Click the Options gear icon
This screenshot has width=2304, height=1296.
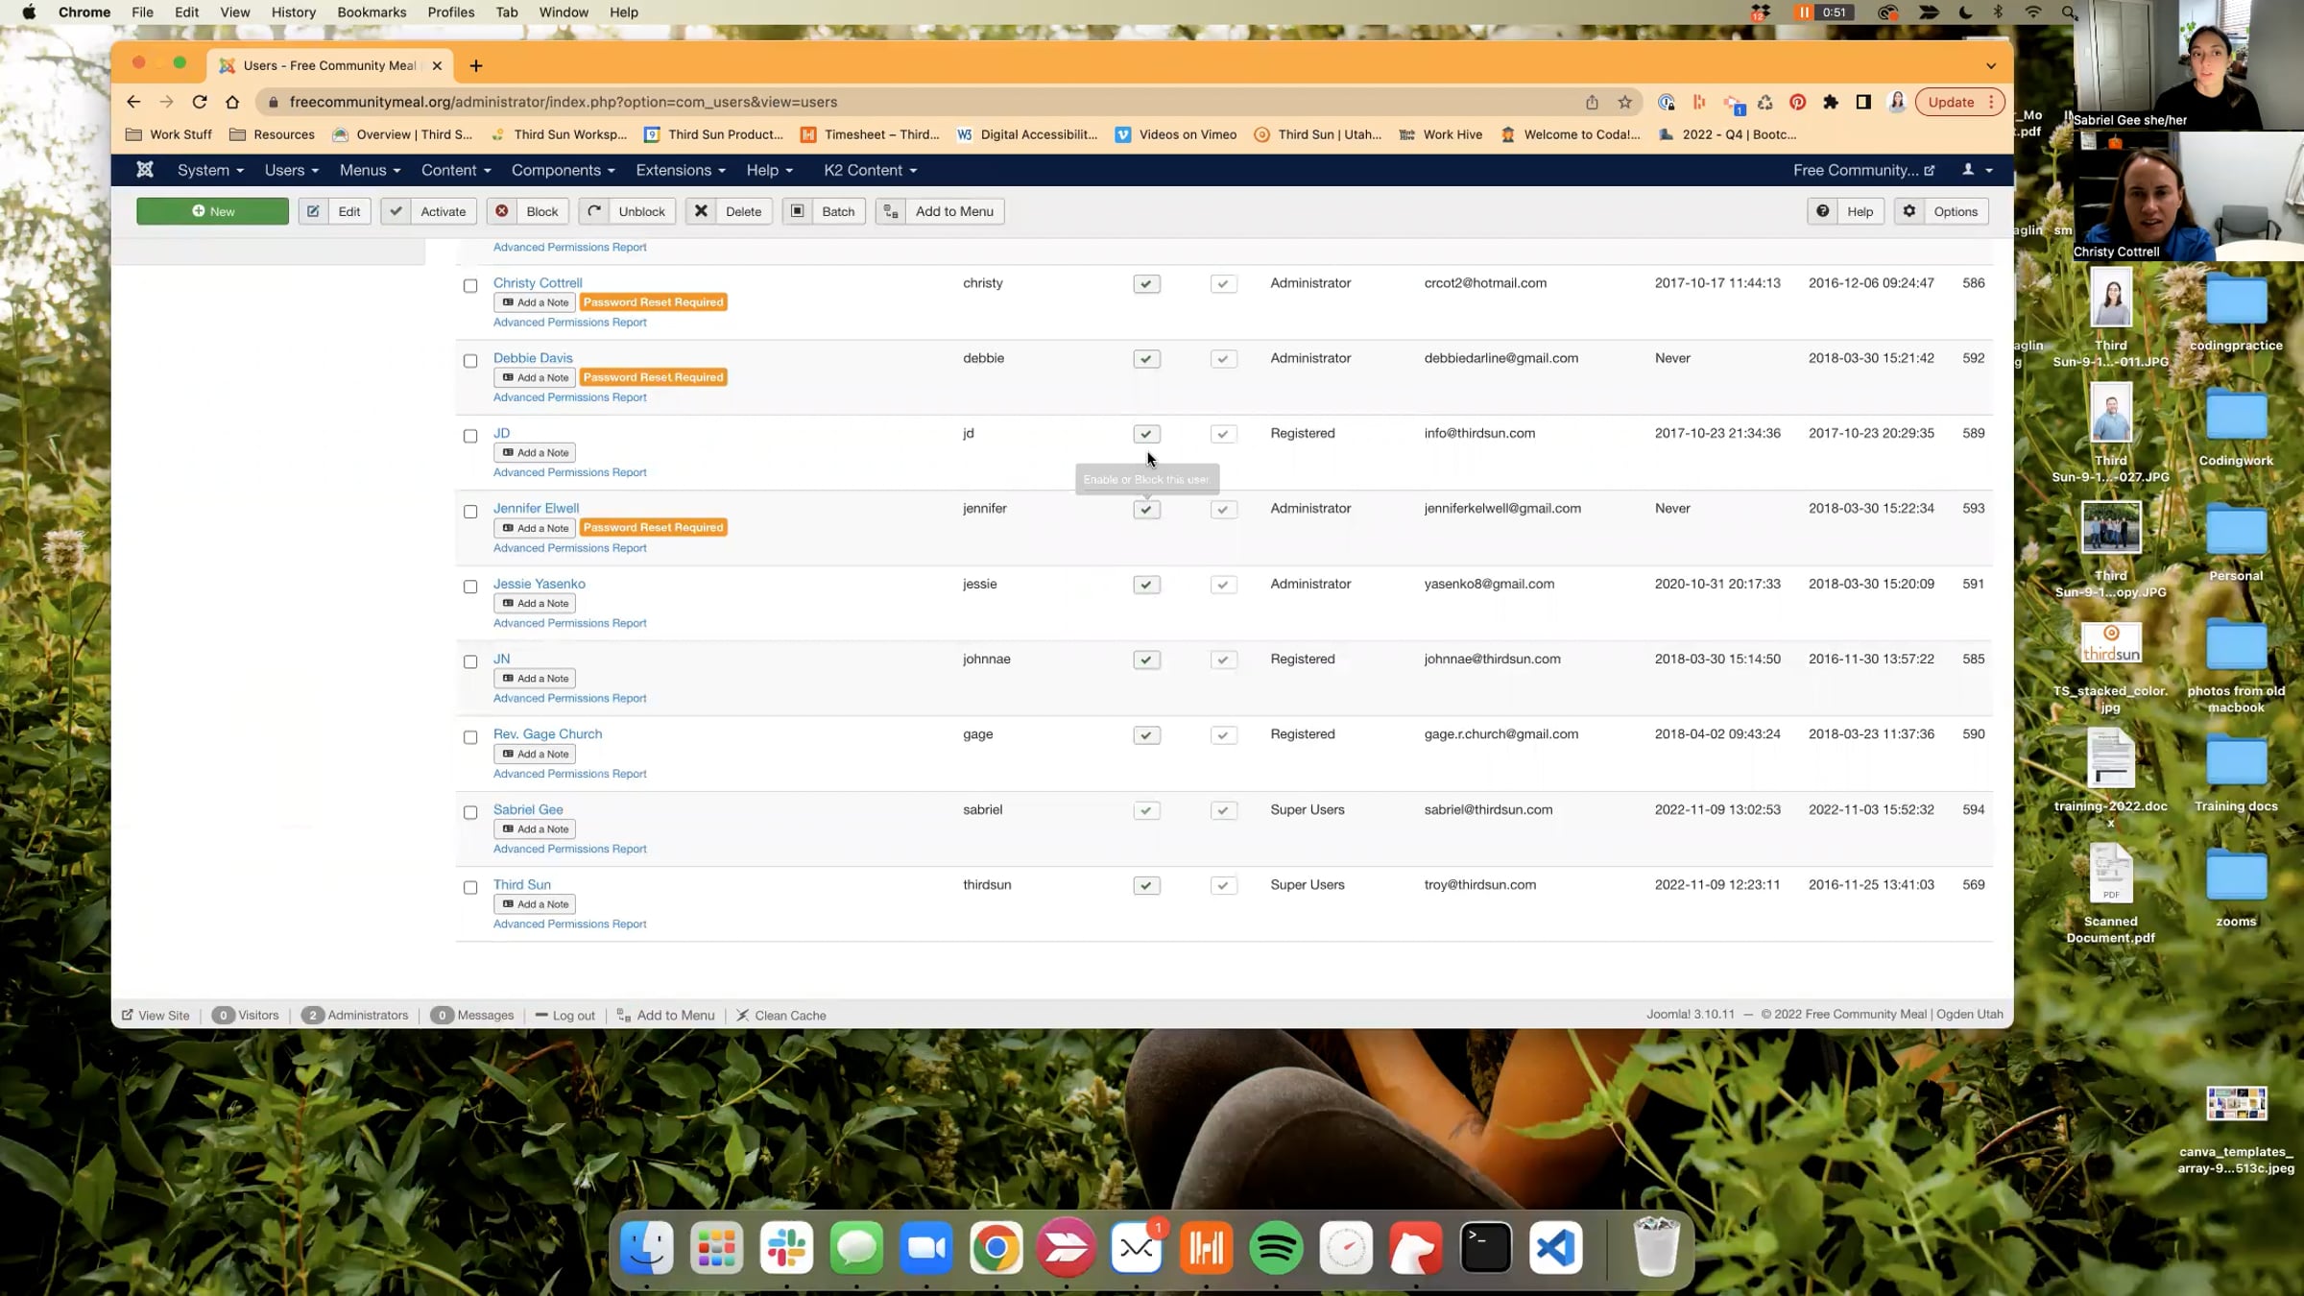[x=1909, y=211]
